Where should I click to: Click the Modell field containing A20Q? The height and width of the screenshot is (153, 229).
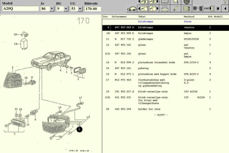(20, 9)
